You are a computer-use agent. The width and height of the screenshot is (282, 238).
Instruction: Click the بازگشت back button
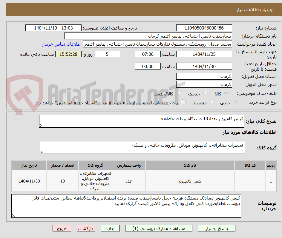pos(86,228)
